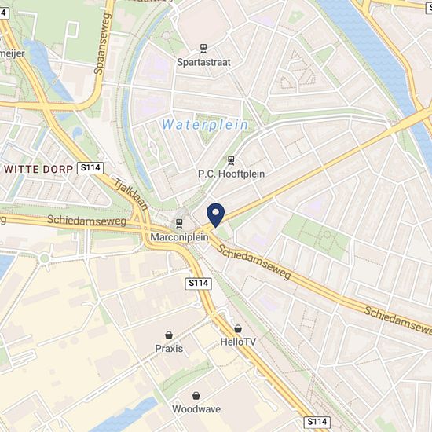Click the Spartastraat label text
432x432 pixels.
tap(203, 62)
